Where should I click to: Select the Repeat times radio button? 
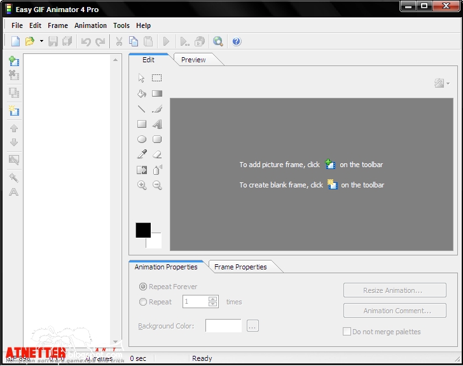143,302
